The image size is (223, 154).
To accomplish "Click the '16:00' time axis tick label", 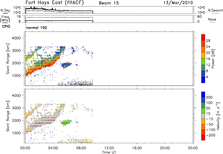I will click(x=137, y=148).
